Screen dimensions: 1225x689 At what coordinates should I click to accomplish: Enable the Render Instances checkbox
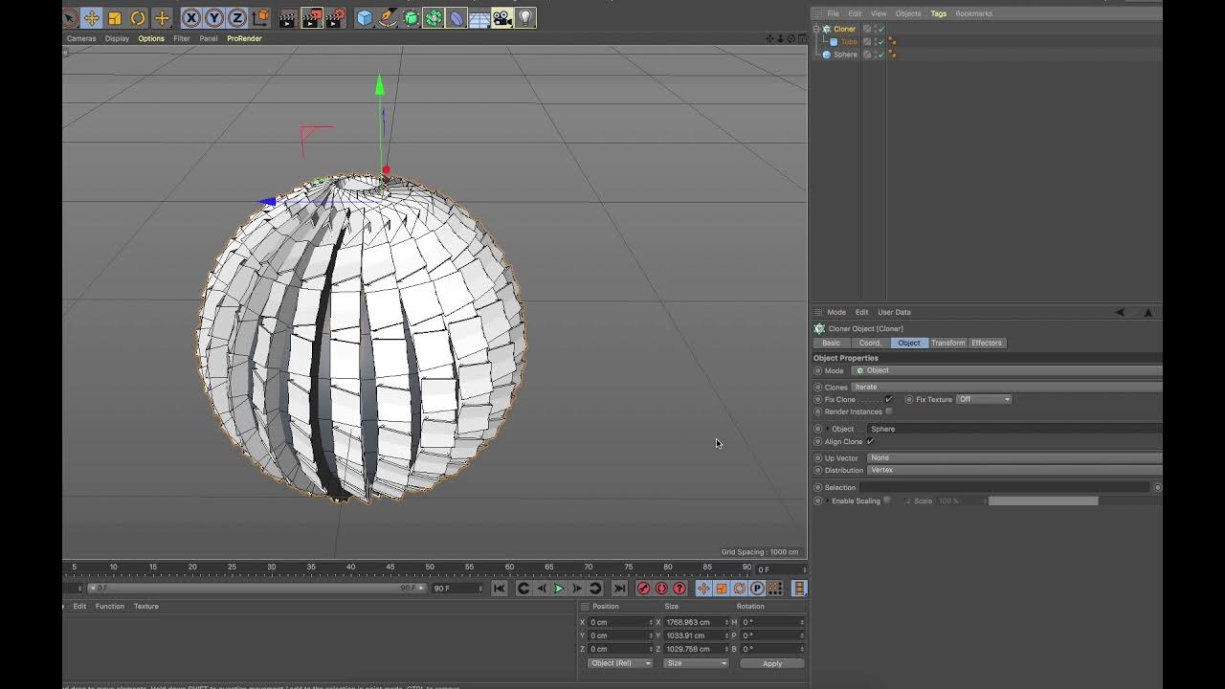tap(889, 411)
